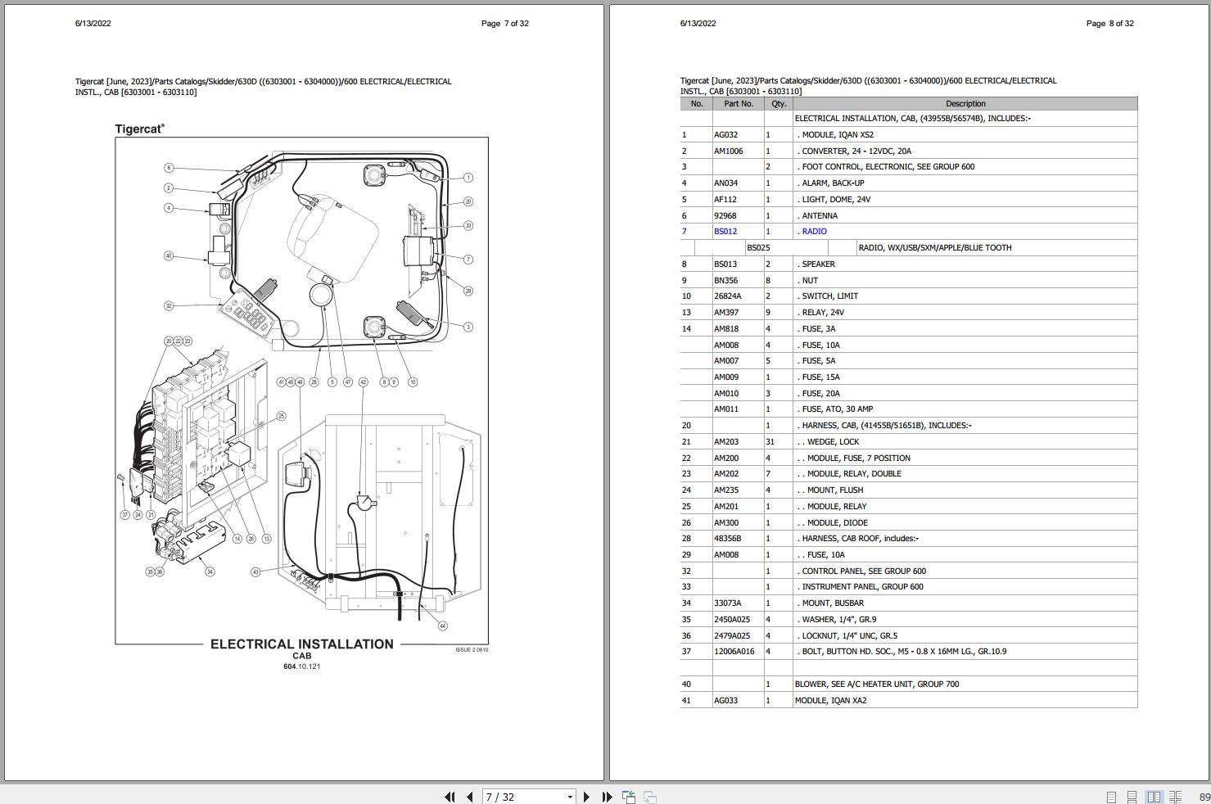This screenshot has height=804, width=1211.
Task: Click part number AM011
Action: (x=726, y=409)
